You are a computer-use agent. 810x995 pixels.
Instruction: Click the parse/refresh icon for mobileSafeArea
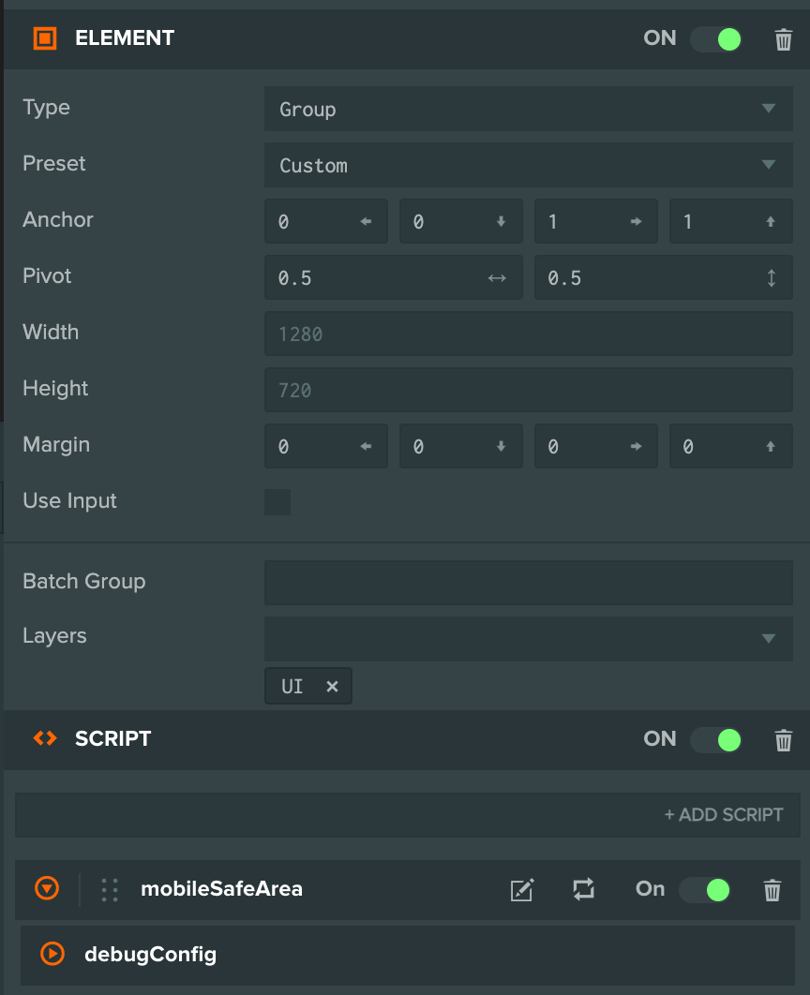pyautogui.click(x=583, y=890)
